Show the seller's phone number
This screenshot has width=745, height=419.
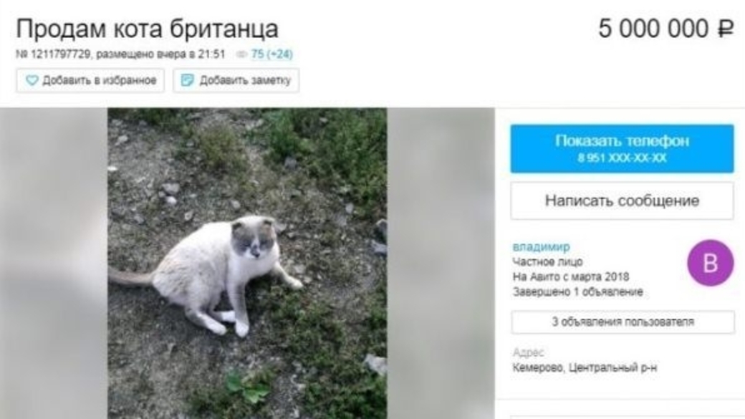tap(622, 148)
